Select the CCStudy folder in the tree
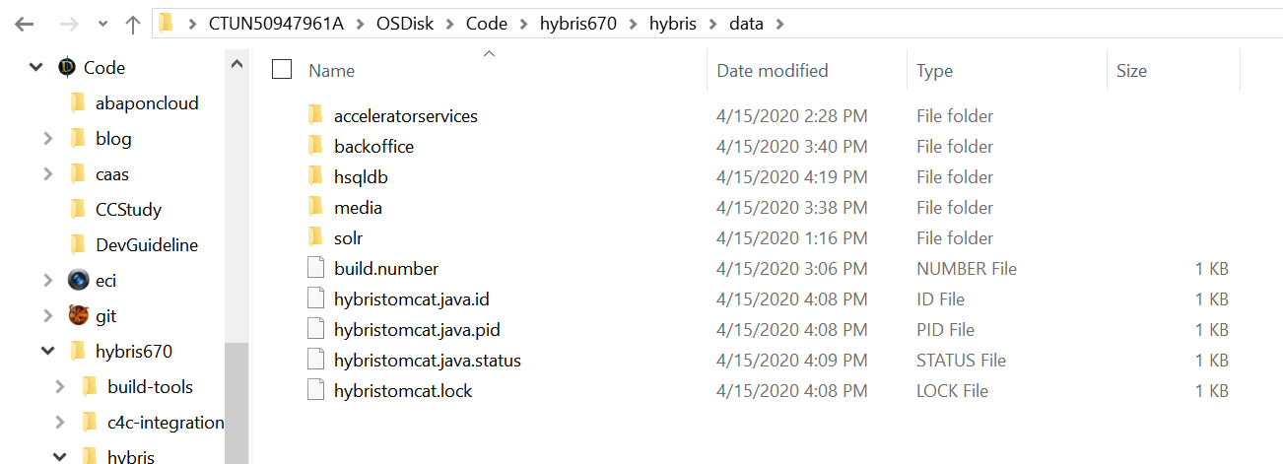This screenshot has height=464, width=1283. tap(128, 210)
